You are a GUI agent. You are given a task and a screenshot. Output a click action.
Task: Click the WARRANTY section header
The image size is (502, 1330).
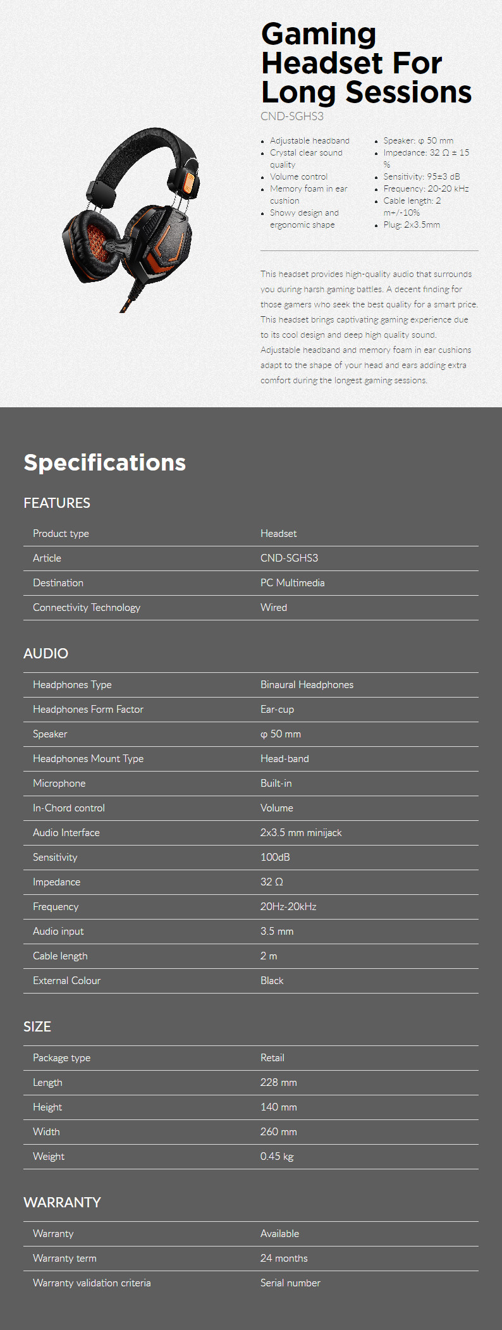[62, 1202]
